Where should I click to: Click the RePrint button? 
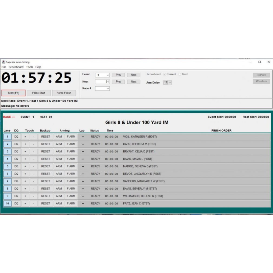tap(261, 75)
